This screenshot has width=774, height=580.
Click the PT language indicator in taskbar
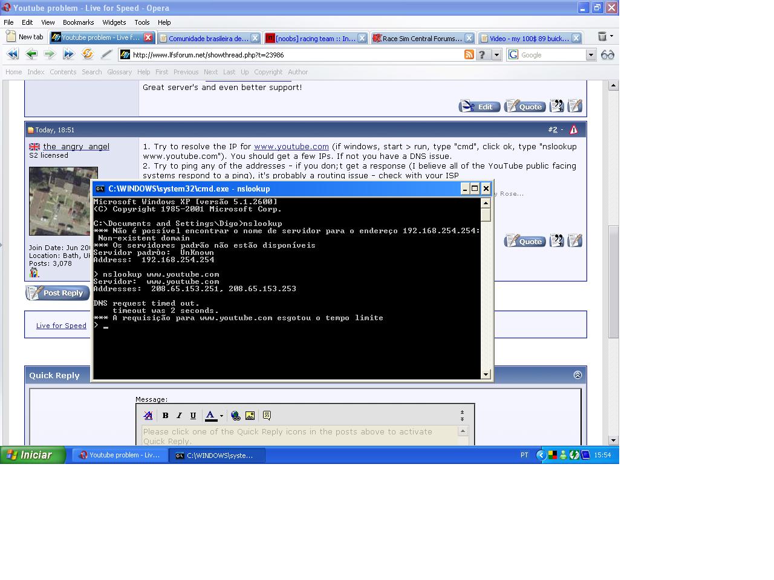524,455
